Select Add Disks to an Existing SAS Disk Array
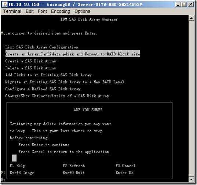This screenshot has width=197, height=185. pos(48,75)
